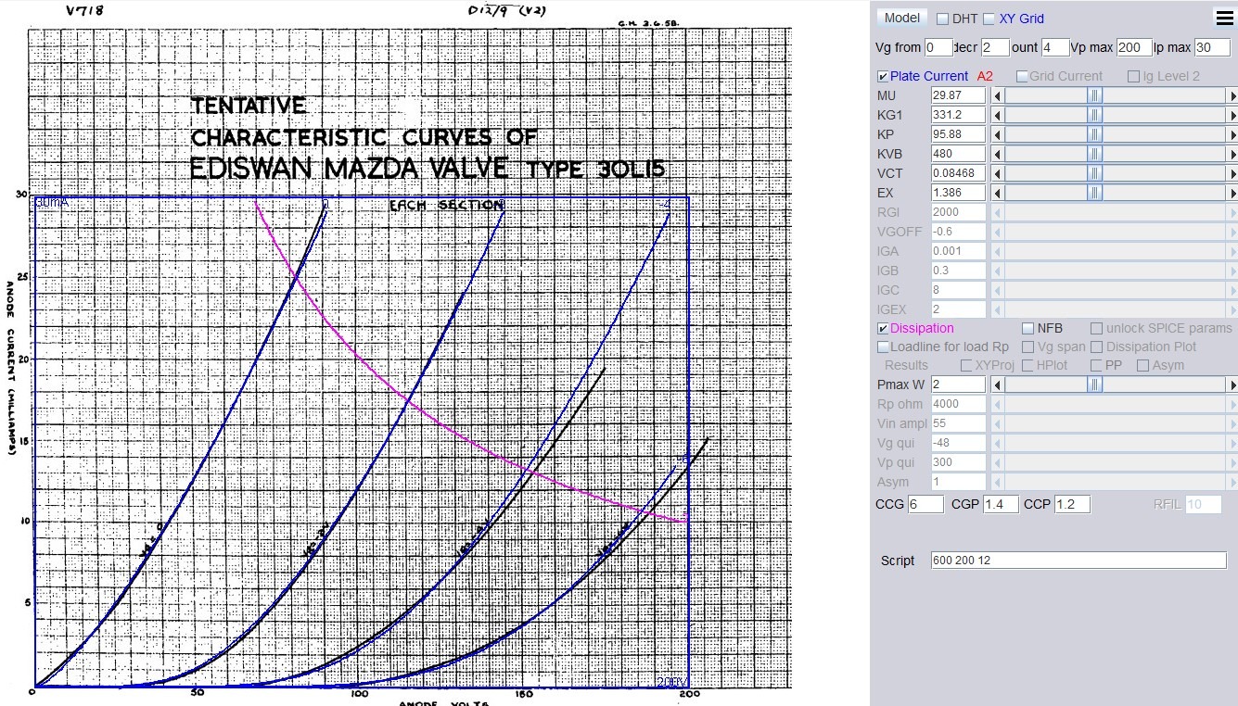This screenshot has height=706, width=1238.
Task: Enable the Dissipation Plot checkbox
Action: point(1096,347)
